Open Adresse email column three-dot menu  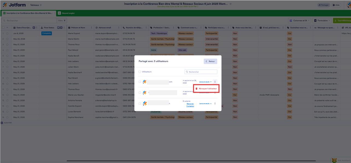(x=119, y=27)
